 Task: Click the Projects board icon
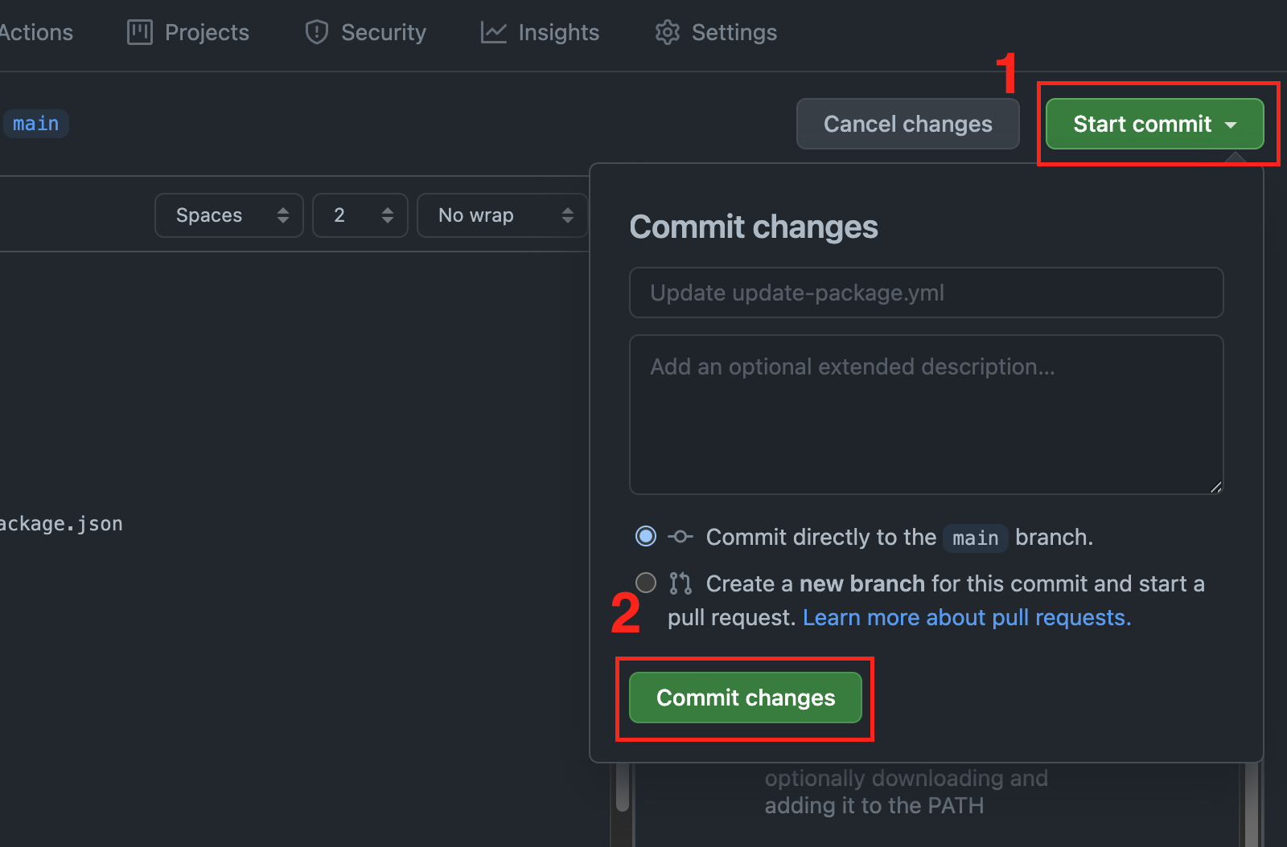point(138,32)
